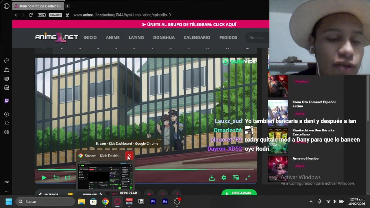
Task: Play the video
Action: point(44,178)
